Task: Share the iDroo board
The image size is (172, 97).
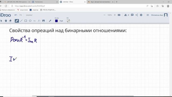Action: (137, 15)
